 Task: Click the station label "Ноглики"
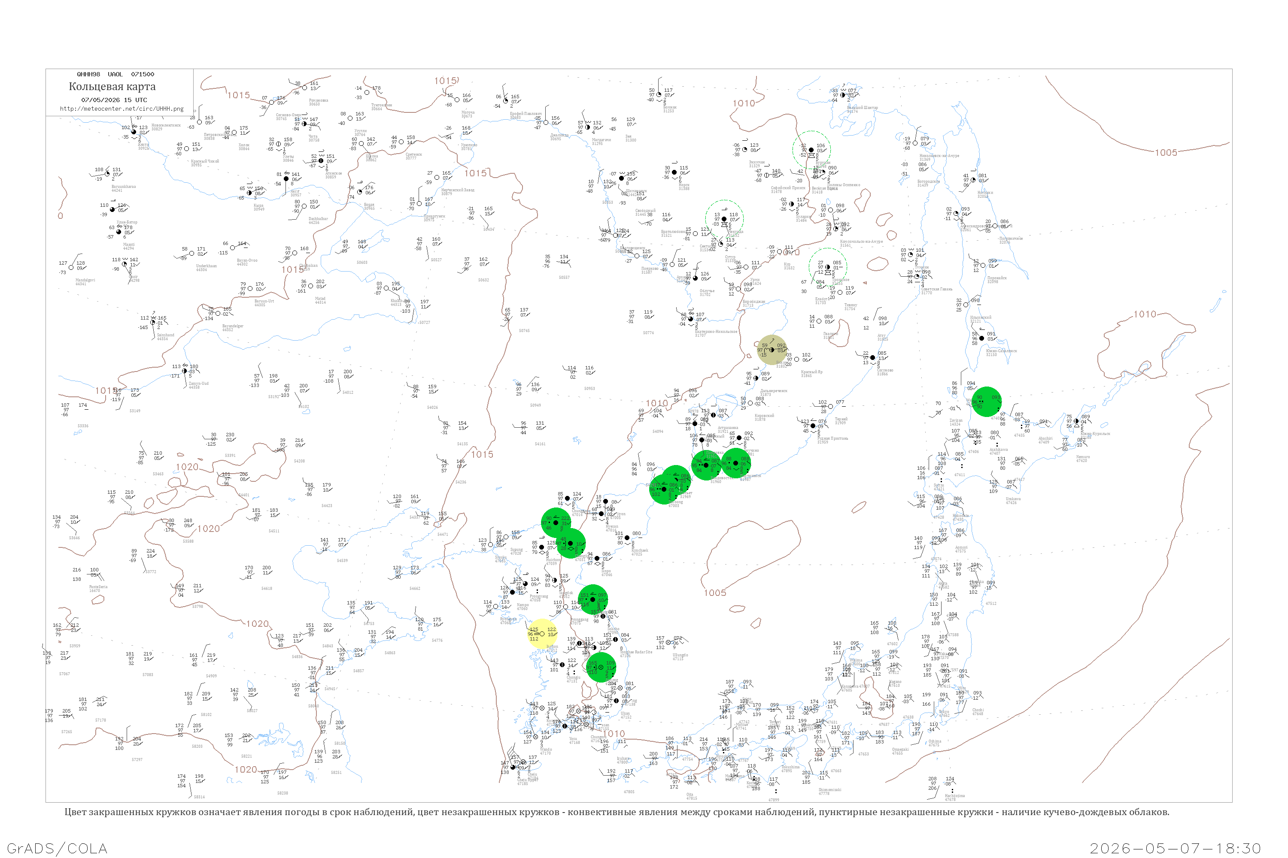985,193
